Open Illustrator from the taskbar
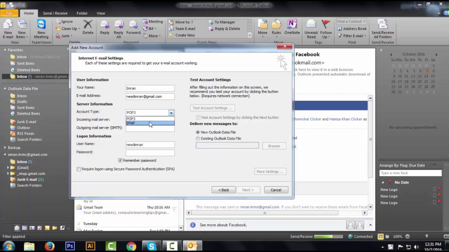The image size is (449, 252). pos(91,246)
